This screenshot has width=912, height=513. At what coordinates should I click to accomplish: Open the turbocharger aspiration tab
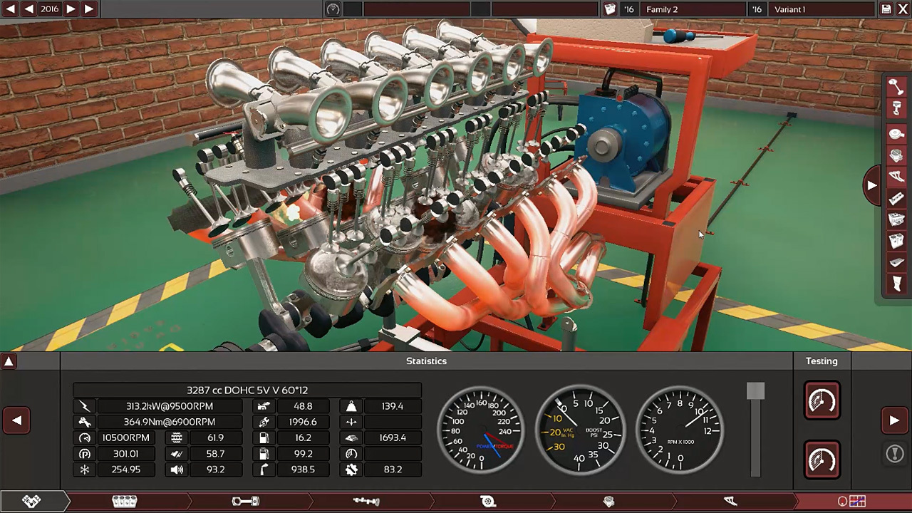click(487, 502)
